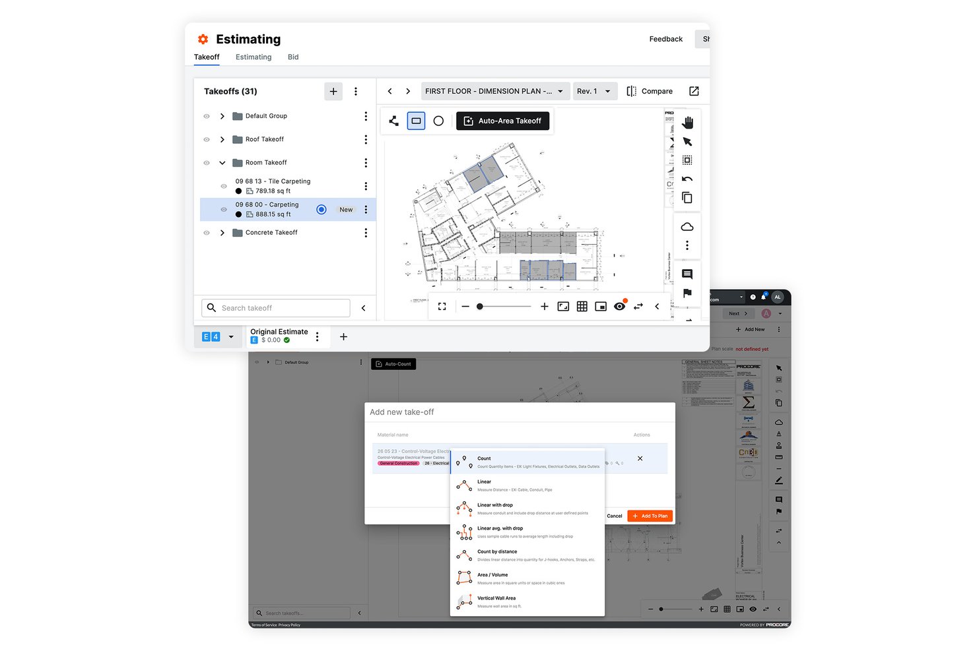
Task: Collapse the Room Takeoff folder
Action: click(222, 163)
